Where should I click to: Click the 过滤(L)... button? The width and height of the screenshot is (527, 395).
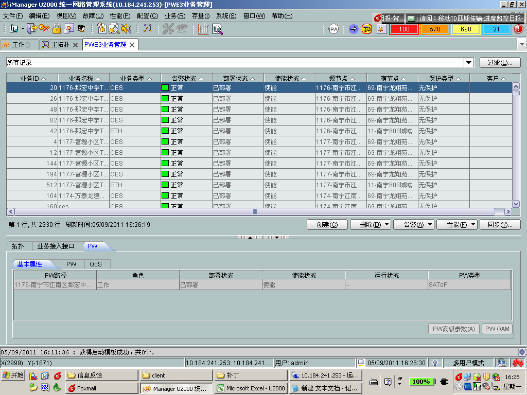click(x=500, y=63)
